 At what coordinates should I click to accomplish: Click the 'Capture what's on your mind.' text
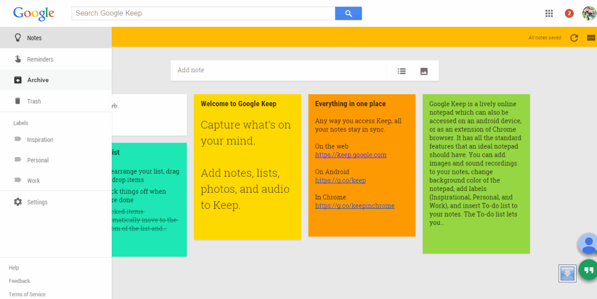tap(245, 132)
